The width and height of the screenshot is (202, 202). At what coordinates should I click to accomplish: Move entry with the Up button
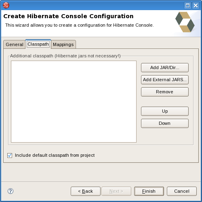click(x=165, y=111)
